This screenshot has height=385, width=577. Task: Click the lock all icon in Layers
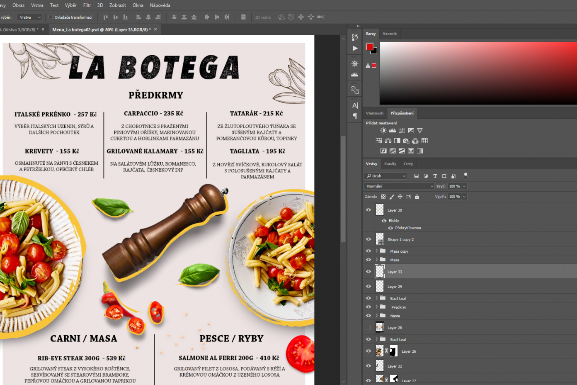417,197
